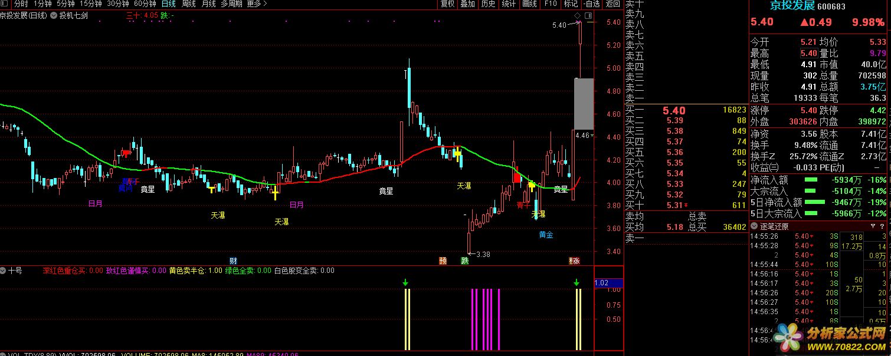Click the 财 info marker icon

point(234,261)
